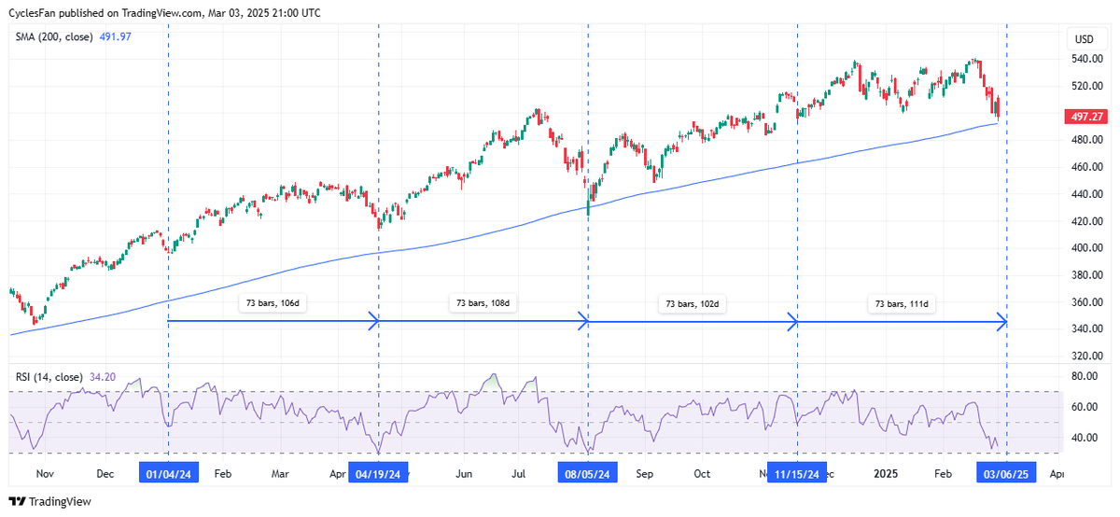Click the '73 bars, 106d' range label
The height and width of the screenshot is (517, 1120).
click(272, 303)
